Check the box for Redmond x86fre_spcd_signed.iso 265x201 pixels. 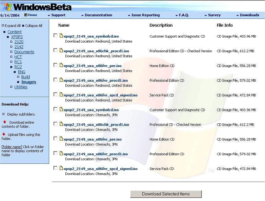click(x=55, y=94)
